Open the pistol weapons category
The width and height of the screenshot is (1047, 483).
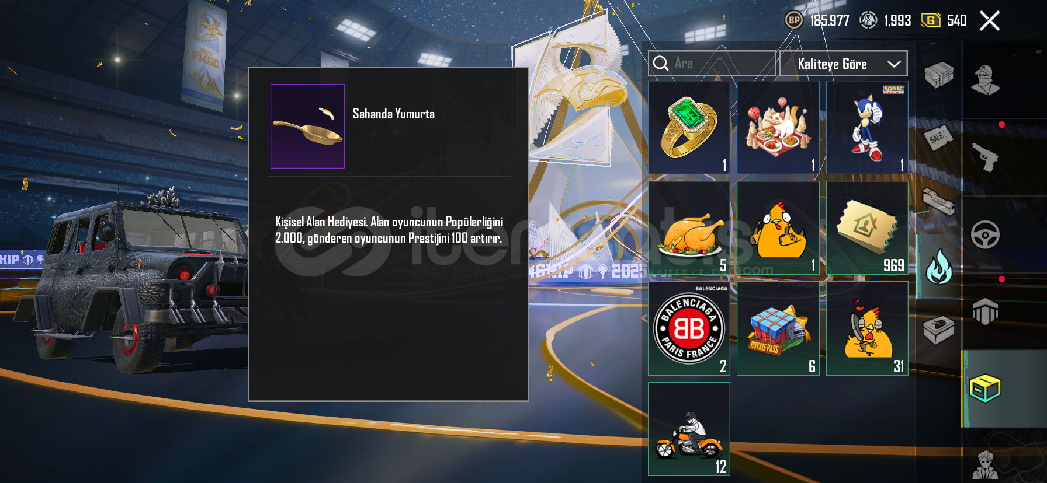(986, 157)
